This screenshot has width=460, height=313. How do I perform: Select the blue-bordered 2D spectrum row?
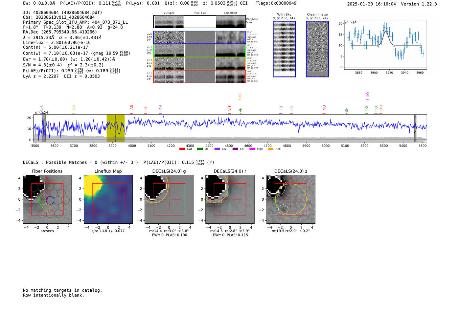pyautogui.click(x=200, y=37)
